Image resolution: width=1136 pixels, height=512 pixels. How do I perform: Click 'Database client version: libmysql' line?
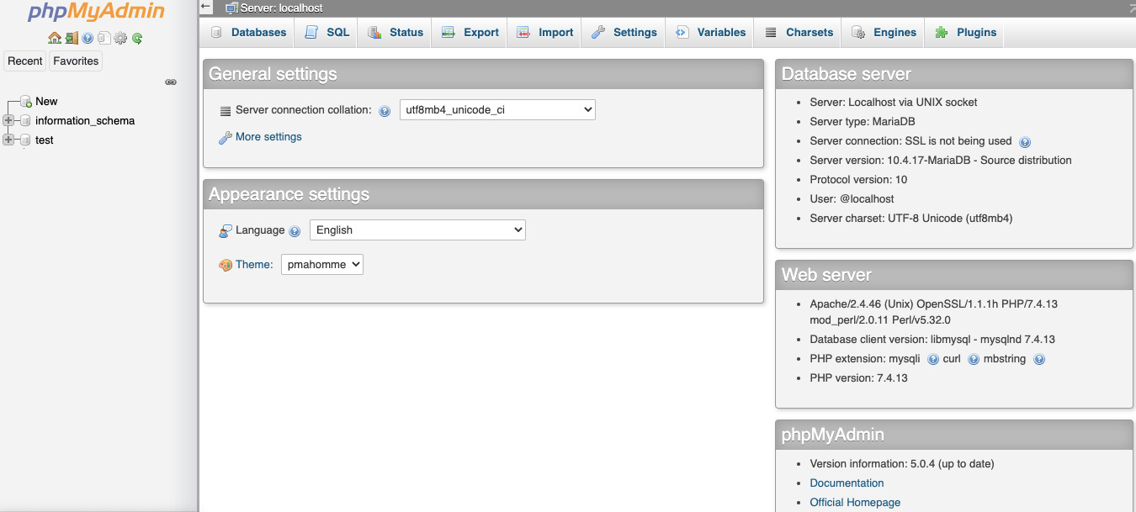[x=932, y=339]
